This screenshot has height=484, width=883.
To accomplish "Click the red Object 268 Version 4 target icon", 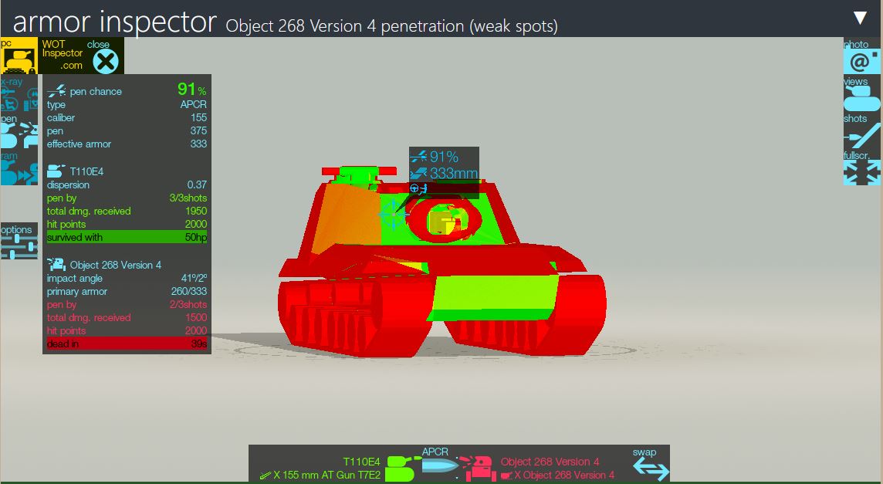I will [478, 469].
